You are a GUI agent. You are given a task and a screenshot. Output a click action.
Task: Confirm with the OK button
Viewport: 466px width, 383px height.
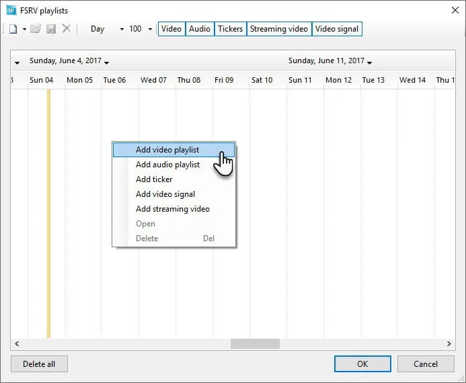pos(362,364)
